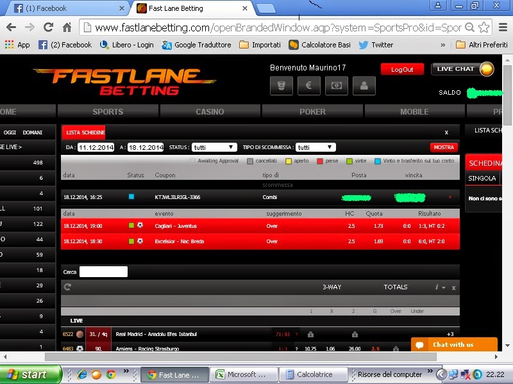Click the Windows start button
Screen dimensions: 513x384
click(30, 374)
